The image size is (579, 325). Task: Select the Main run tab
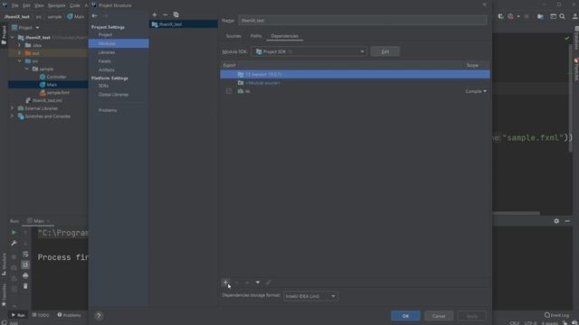(38, 221)
